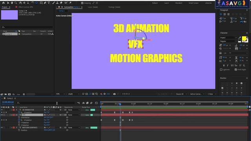Open the (Half) resolution dropdown
This screenshot has width=251, height=141.
pyautogui.click(x=74, y=94)
